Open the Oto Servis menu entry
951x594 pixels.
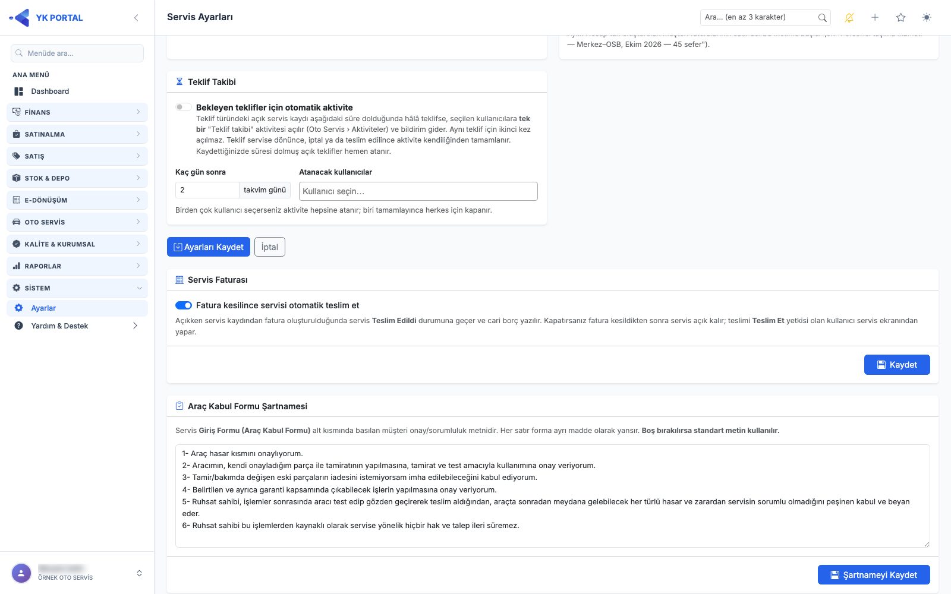coord(77,222)
